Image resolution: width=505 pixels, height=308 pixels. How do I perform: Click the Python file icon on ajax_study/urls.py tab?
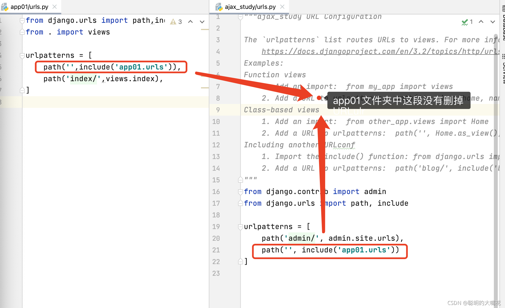tap(219, 7)
